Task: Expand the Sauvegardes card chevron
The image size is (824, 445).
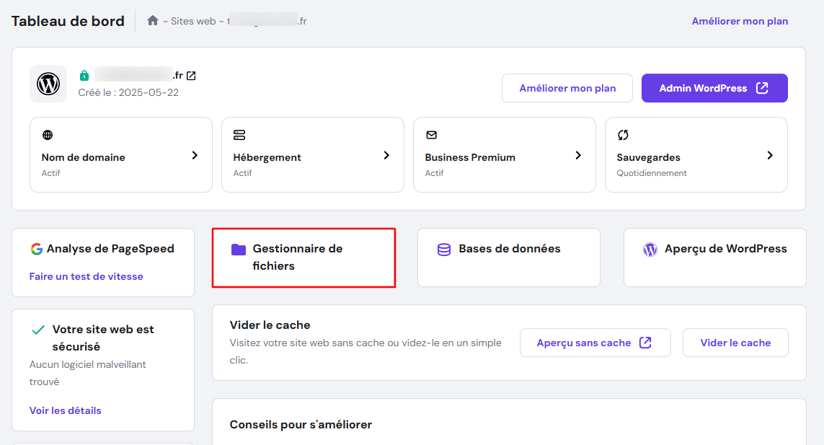Action: pos(769,154)
